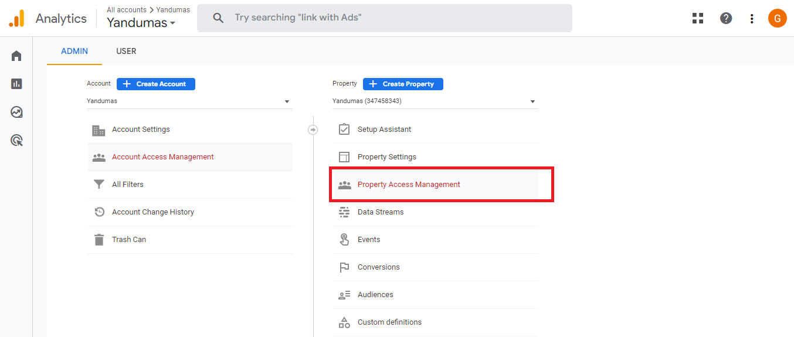Open Audiences
This screenshot has height=337, width=794.
[436, 295]
